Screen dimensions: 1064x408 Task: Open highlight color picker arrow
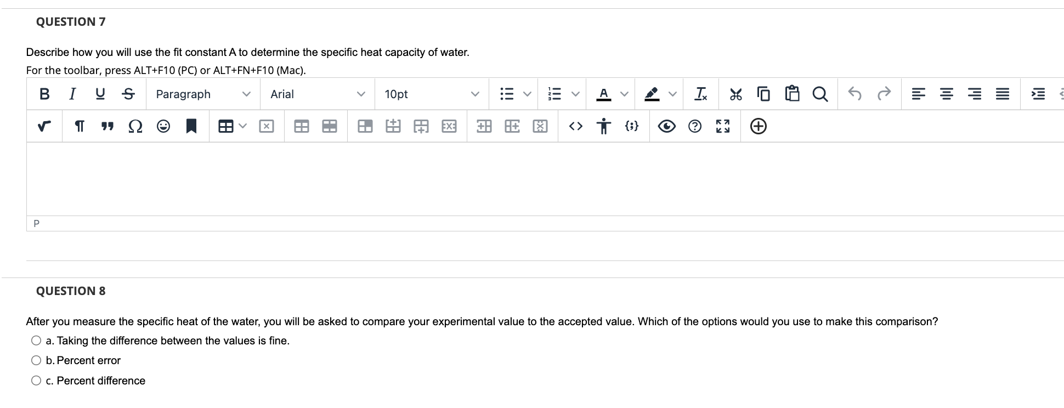672,94
